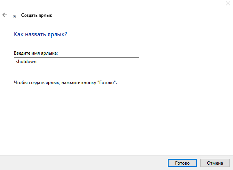
Task: Go back using the left arrow
Action: [5, 15]
